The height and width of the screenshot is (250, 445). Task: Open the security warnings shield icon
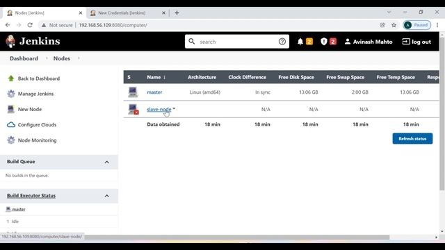(x=323, y=42)
